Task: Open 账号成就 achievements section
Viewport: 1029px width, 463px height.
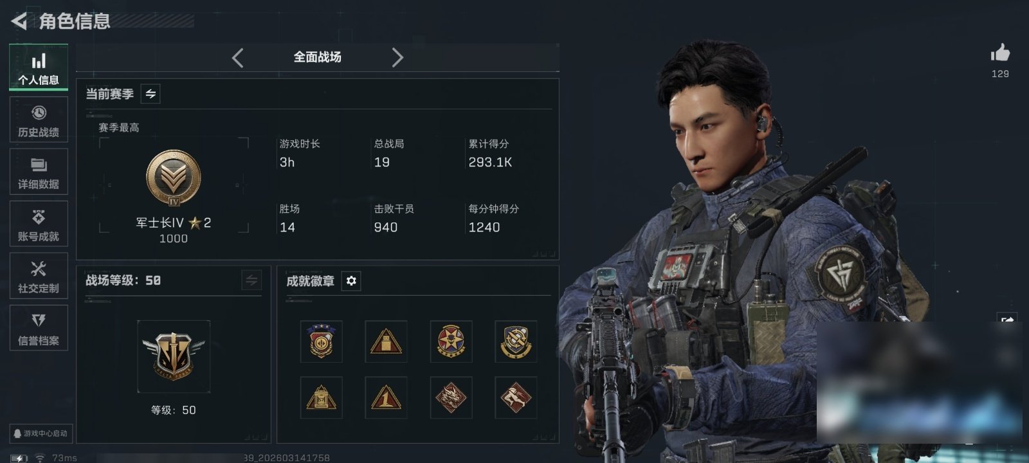Action: (x=39, y=224)
